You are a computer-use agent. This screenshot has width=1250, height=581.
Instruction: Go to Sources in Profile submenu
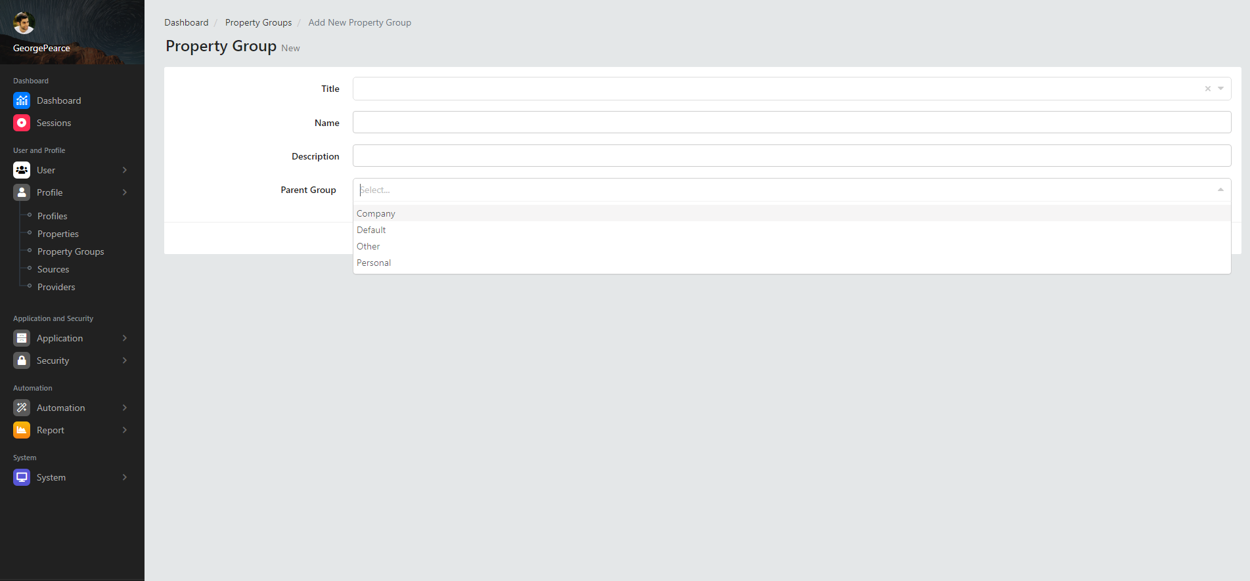pos(53,269)
